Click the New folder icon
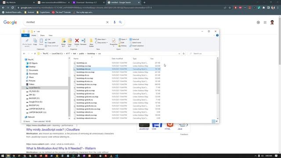Image resolution: width=281 pixels, height=158 pixels. point(91,41)
